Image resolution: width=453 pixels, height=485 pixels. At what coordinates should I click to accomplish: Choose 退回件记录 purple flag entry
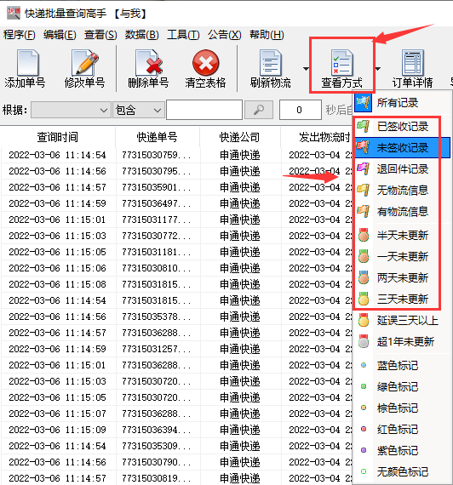[x=403, y=168]
